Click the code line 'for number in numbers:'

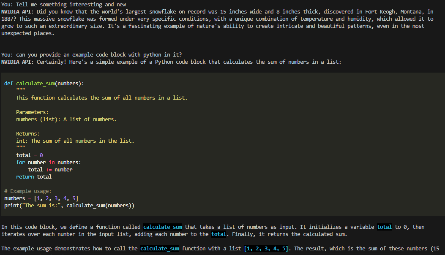pos(49,162)
